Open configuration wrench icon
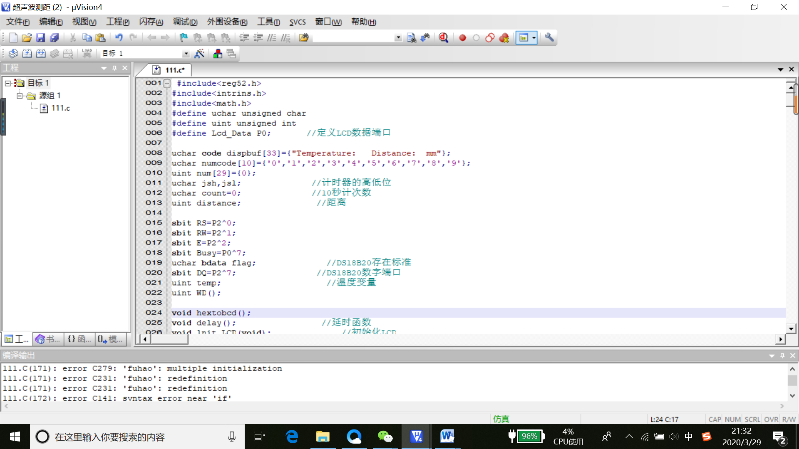Screen dimensions: 799x449 (549, 38)
